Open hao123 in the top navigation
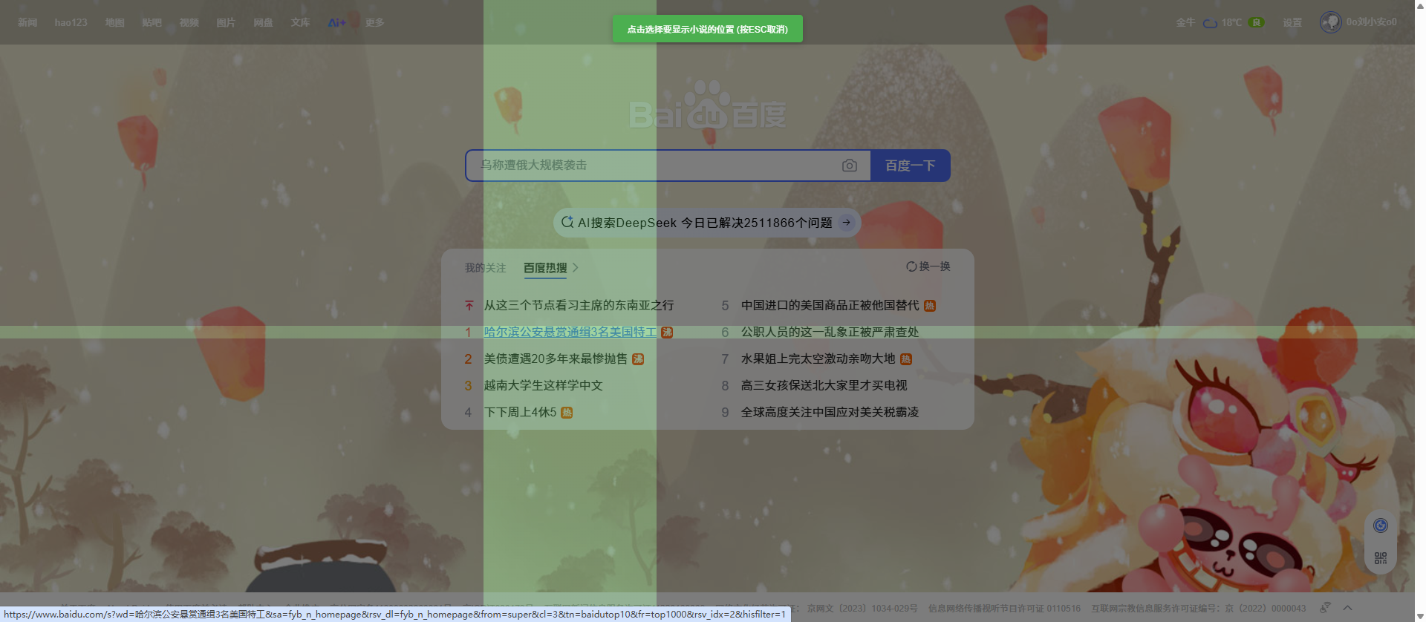1426x622 pixels. click(x=71, y=22)
